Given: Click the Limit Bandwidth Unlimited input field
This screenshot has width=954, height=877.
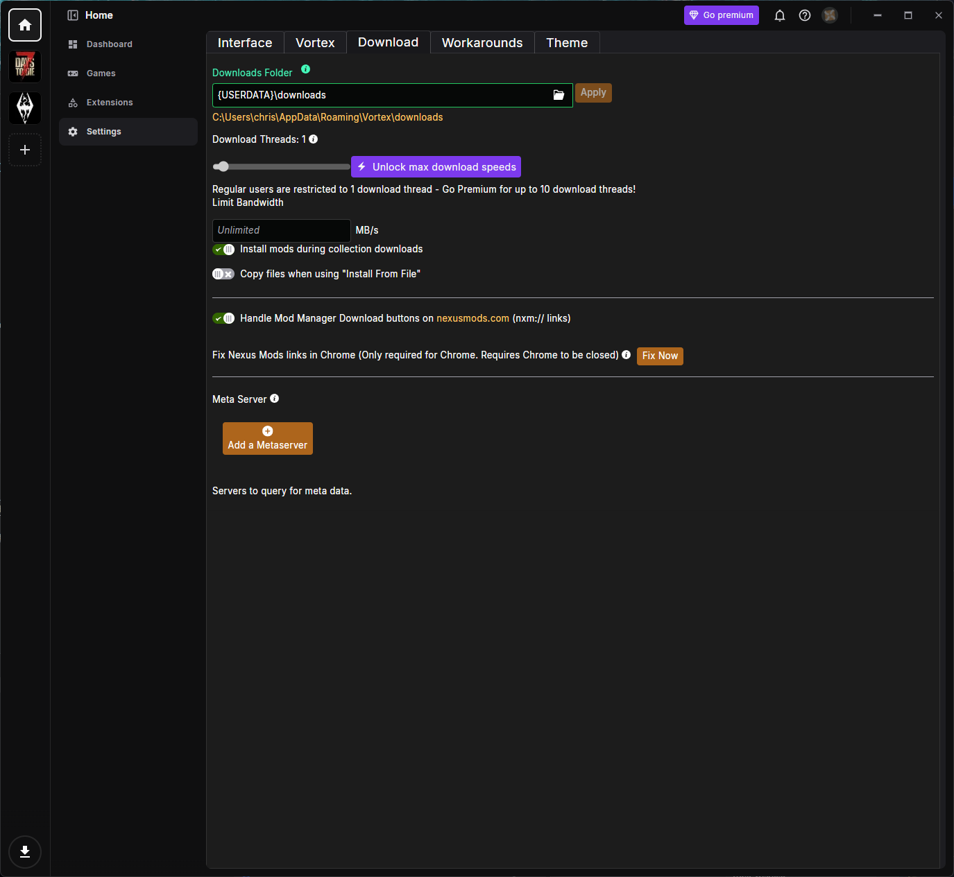Looking at the screenshot, I should [x=281, y=230].
